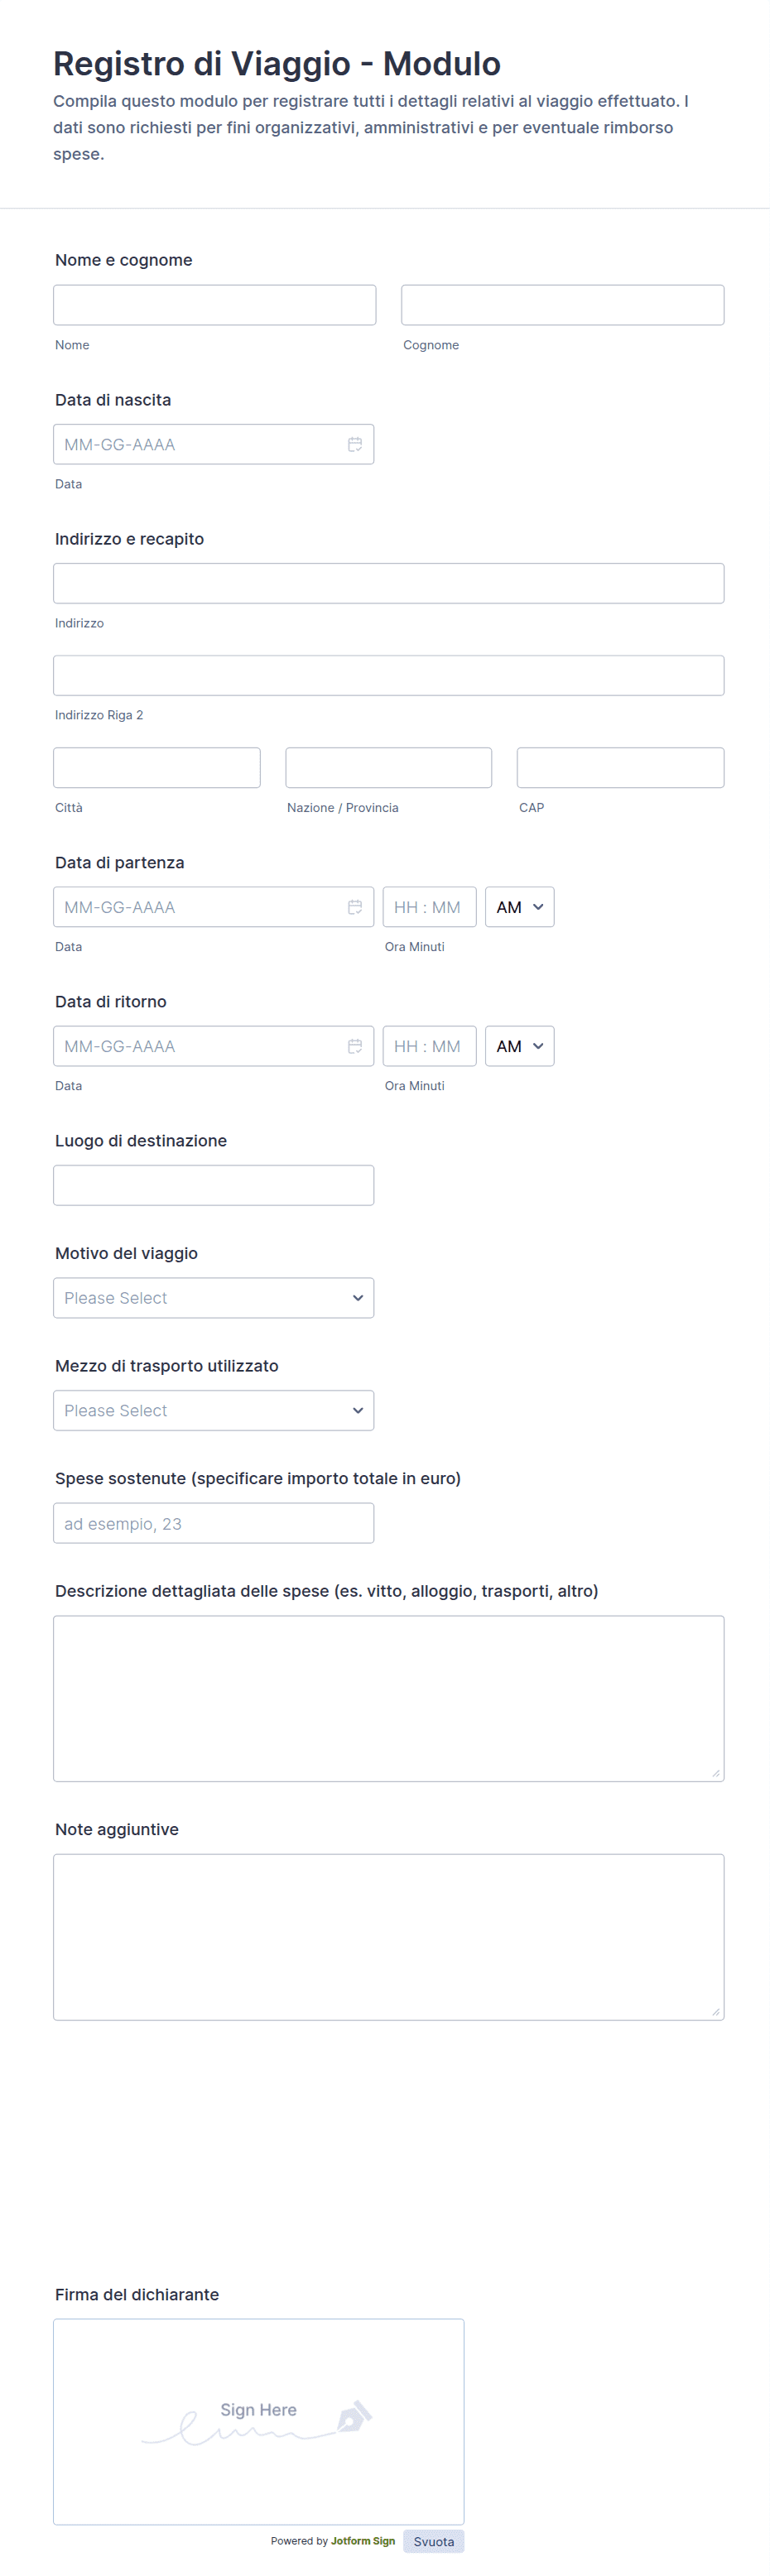Click the CAP input field

620,768
